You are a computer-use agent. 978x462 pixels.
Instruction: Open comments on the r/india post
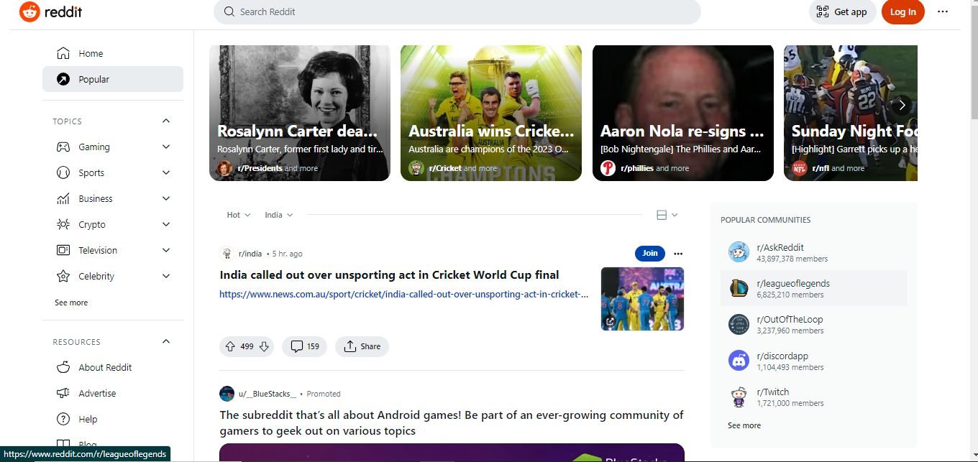(304, 346)
